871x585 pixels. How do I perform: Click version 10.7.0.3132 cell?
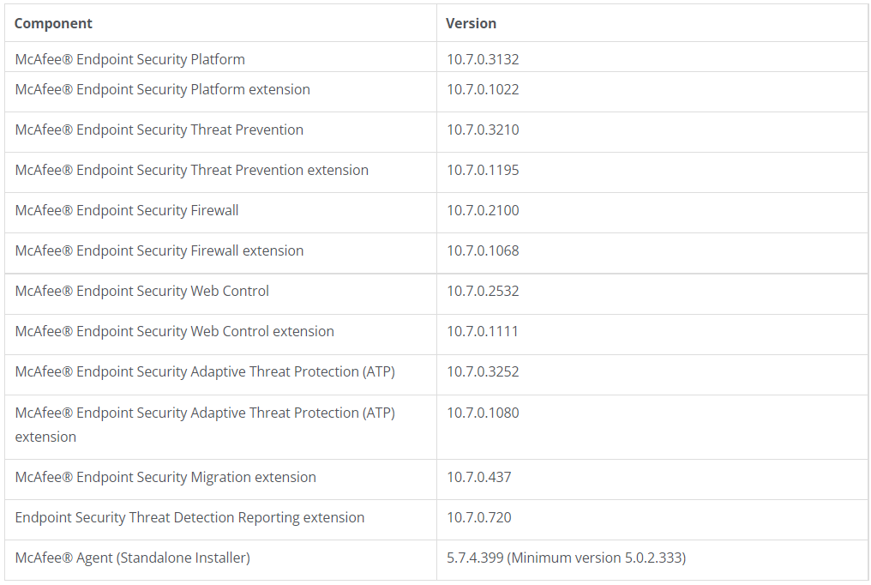(483, 59)
